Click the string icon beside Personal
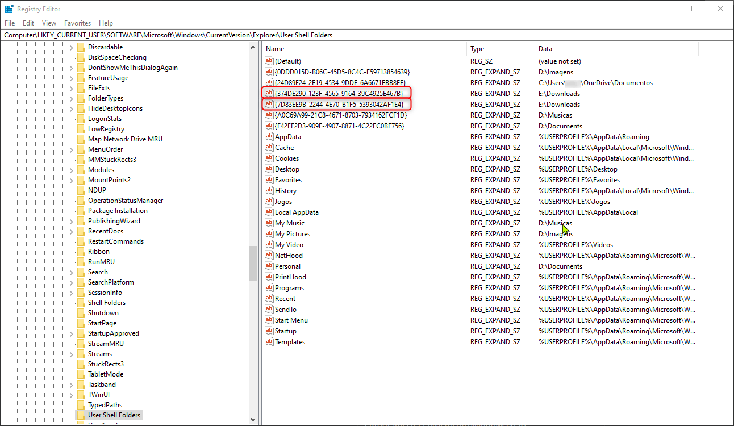The height and width of the screenshot is (426, 734). coord(269,266)
